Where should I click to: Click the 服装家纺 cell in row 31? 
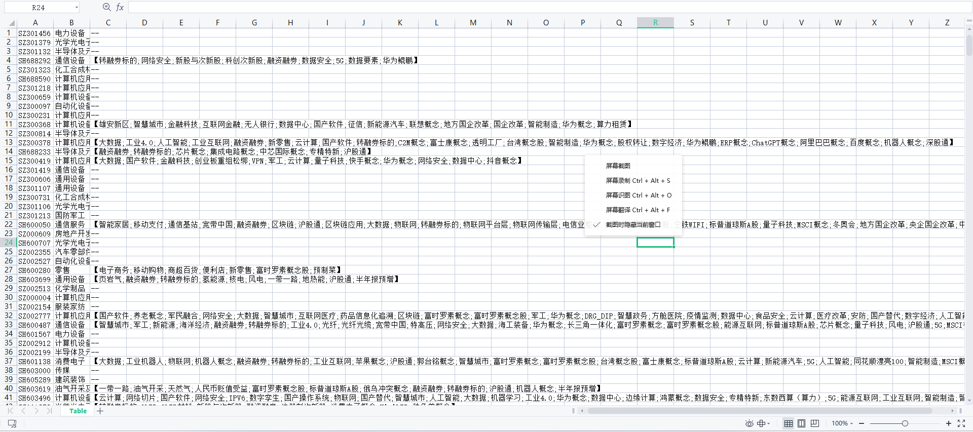[x=71, y=307]
